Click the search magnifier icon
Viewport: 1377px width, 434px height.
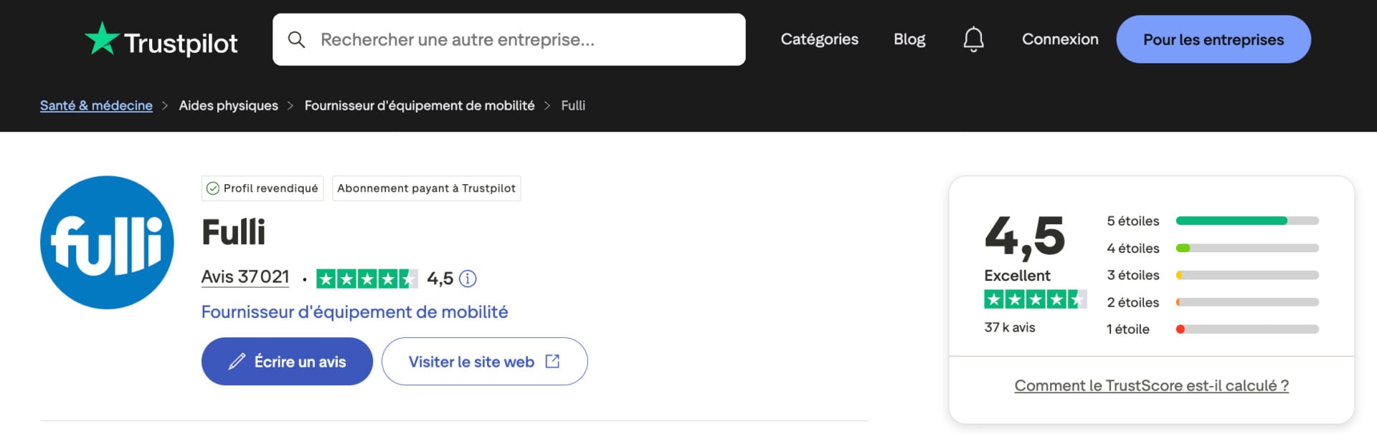pos(296,40)
